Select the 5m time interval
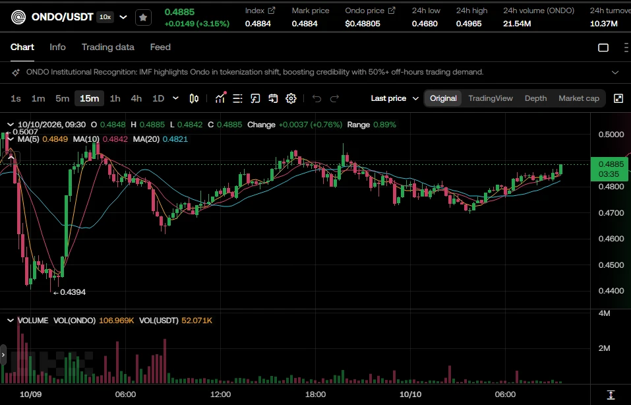631x405 pixels. [63, 99]
